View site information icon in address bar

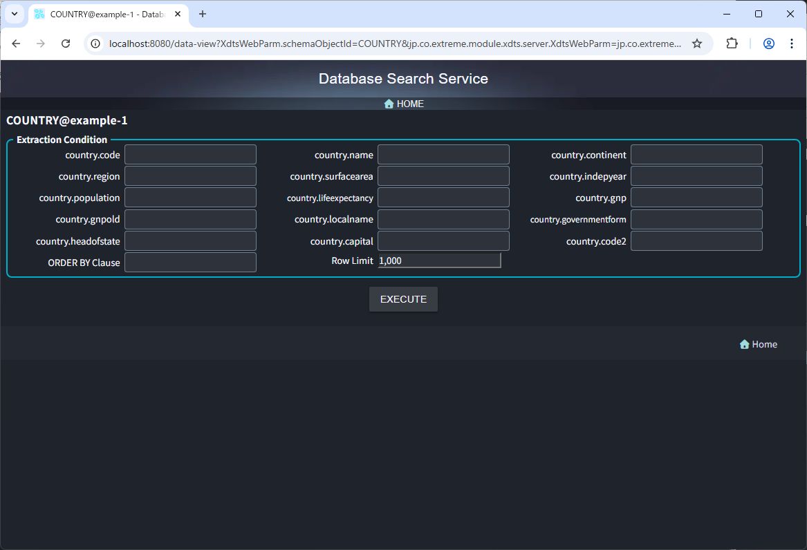[x=96, y=44]
